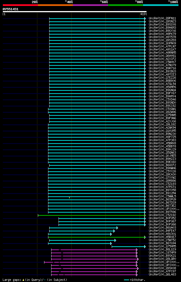
Task: Select the UniRef100_Q0JME5 label
Action: (162, 156)
